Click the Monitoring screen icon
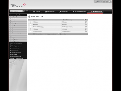This screenshot has width=121, height=91. point(46,12)
